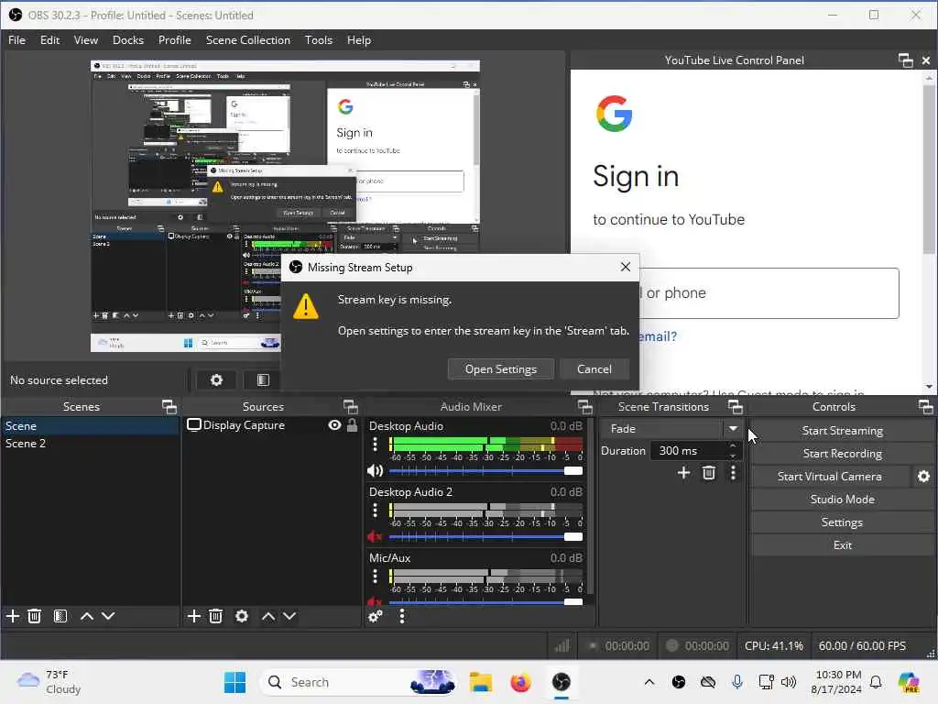This screenshot has height=704, width=938.
Task: Click Start Streaming button
Action: point(843,431)
